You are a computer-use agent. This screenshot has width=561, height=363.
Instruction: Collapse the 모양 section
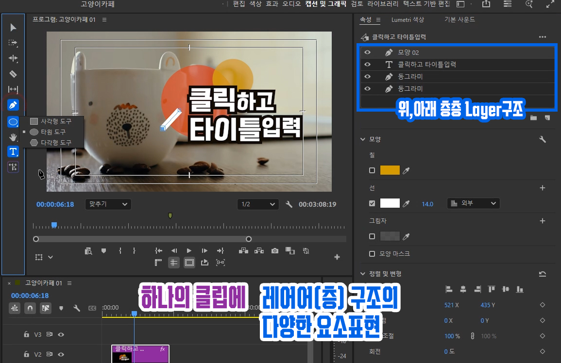pos(363,139)
